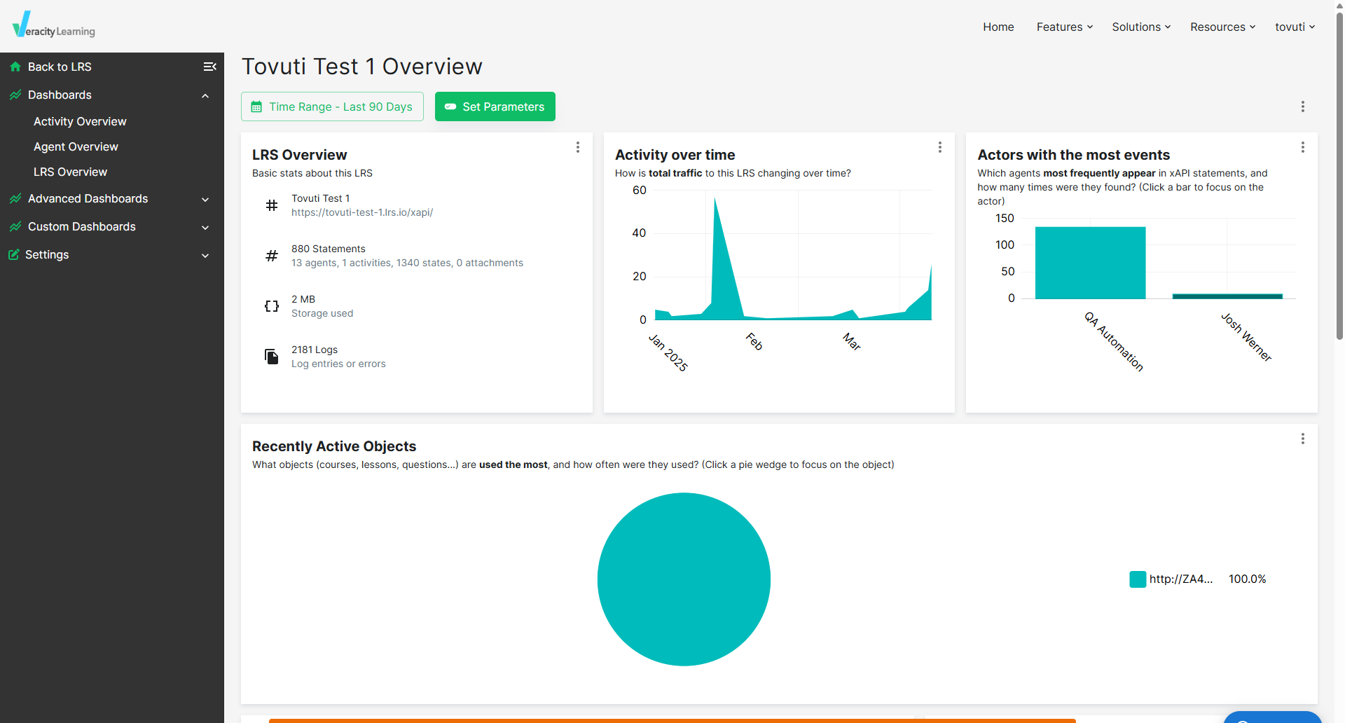
Task: Click the home icon beside Back to LRS
Action: (x=15, y=67)
